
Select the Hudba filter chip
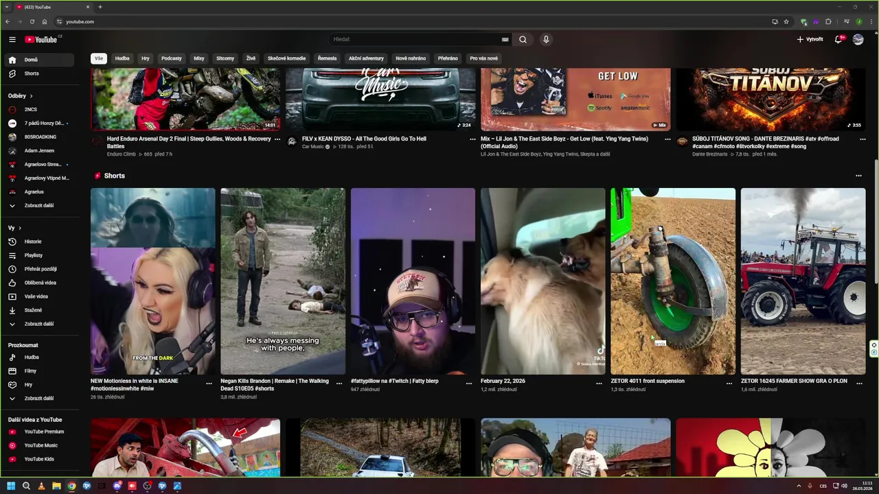(x=122, y=58)
